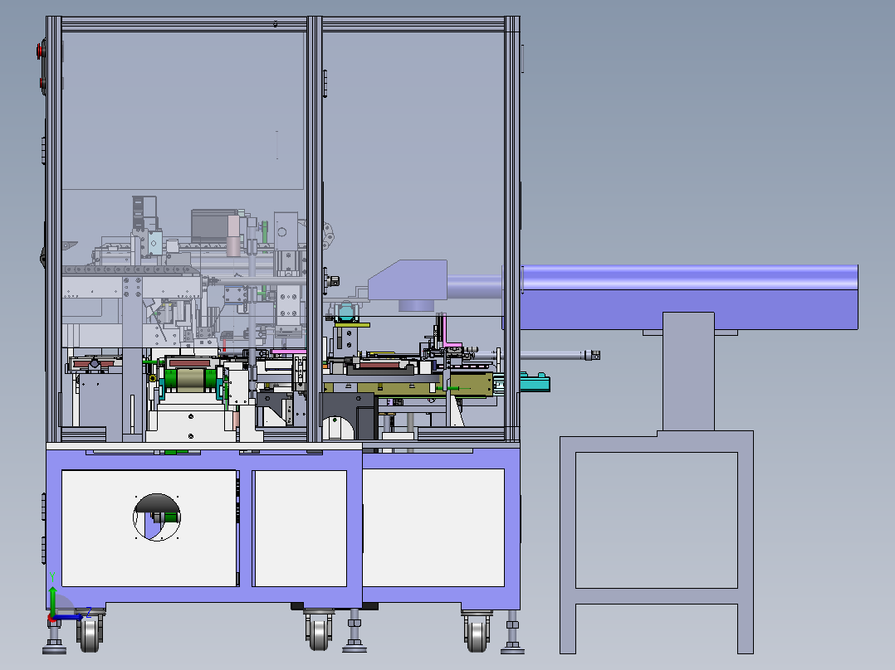Viewport: 895px width, 670px height.
Task: Select the lower red button on the frame's left side
Action: click(x=43, y=84)
